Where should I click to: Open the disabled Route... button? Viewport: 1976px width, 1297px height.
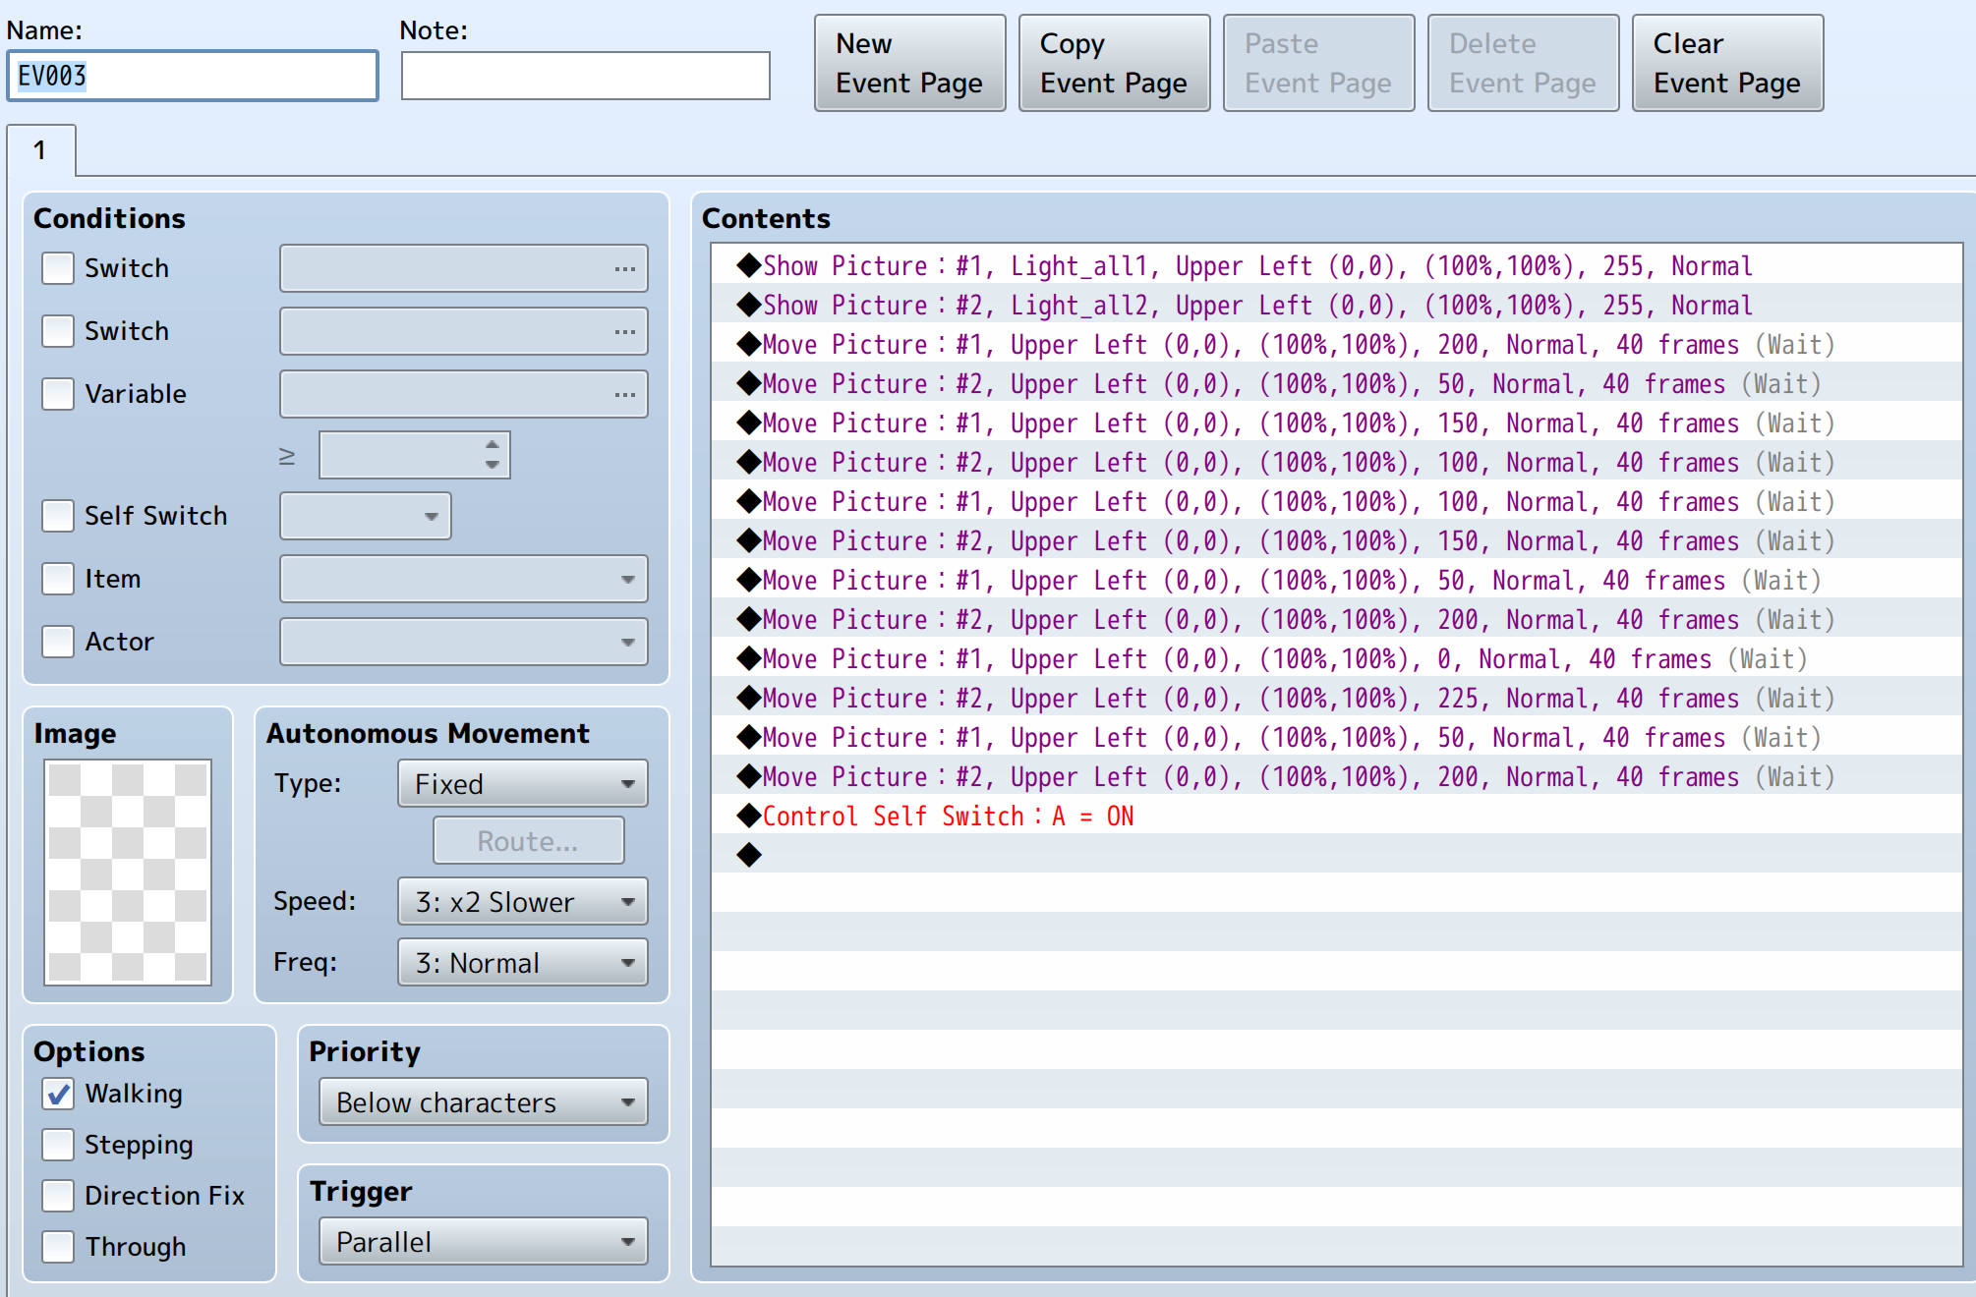[528, 841]
